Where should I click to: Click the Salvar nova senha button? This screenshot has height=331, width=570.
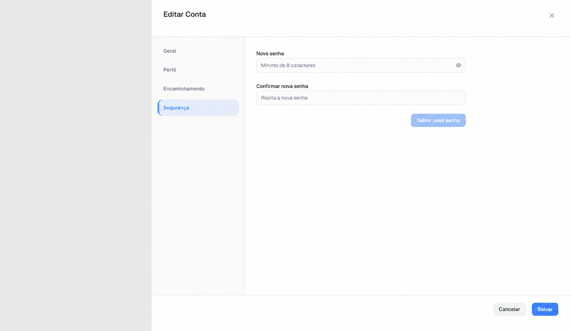pos(438,120)
